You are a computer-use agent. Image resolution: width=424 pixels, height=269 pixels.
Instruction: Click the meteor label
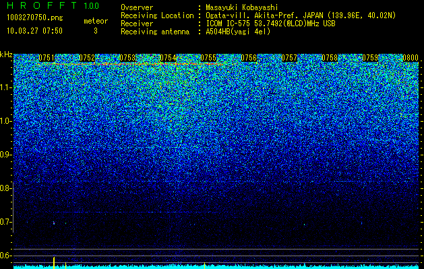coord(96,21)
